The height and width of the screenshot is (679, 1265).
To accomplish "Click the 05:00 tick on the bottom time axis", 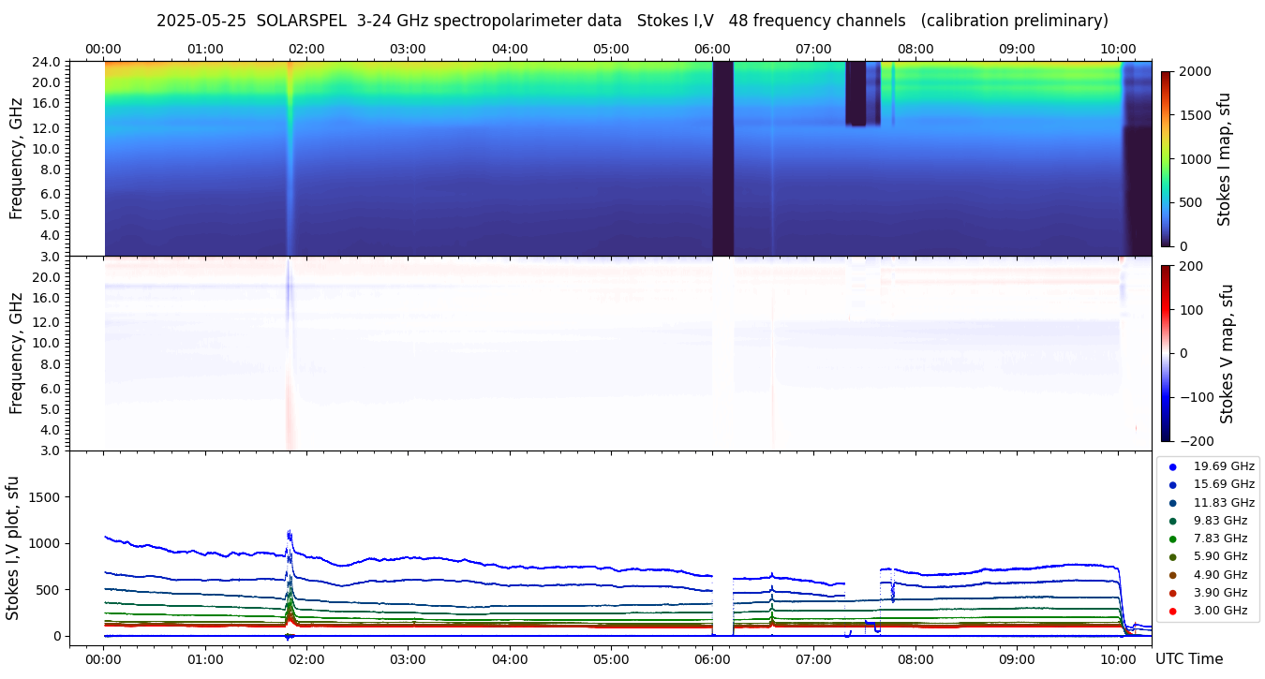I will click(x=611, y=659).
